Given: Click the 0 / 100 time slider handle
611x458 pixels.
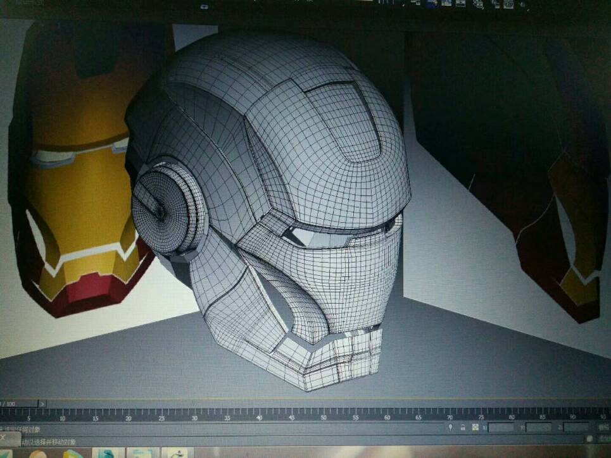Looking at the screenshot, I should (19, 404).
